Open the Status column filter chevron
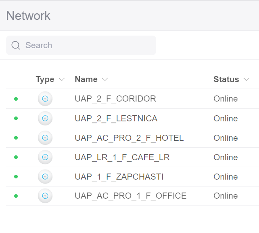 coord(246,80)
